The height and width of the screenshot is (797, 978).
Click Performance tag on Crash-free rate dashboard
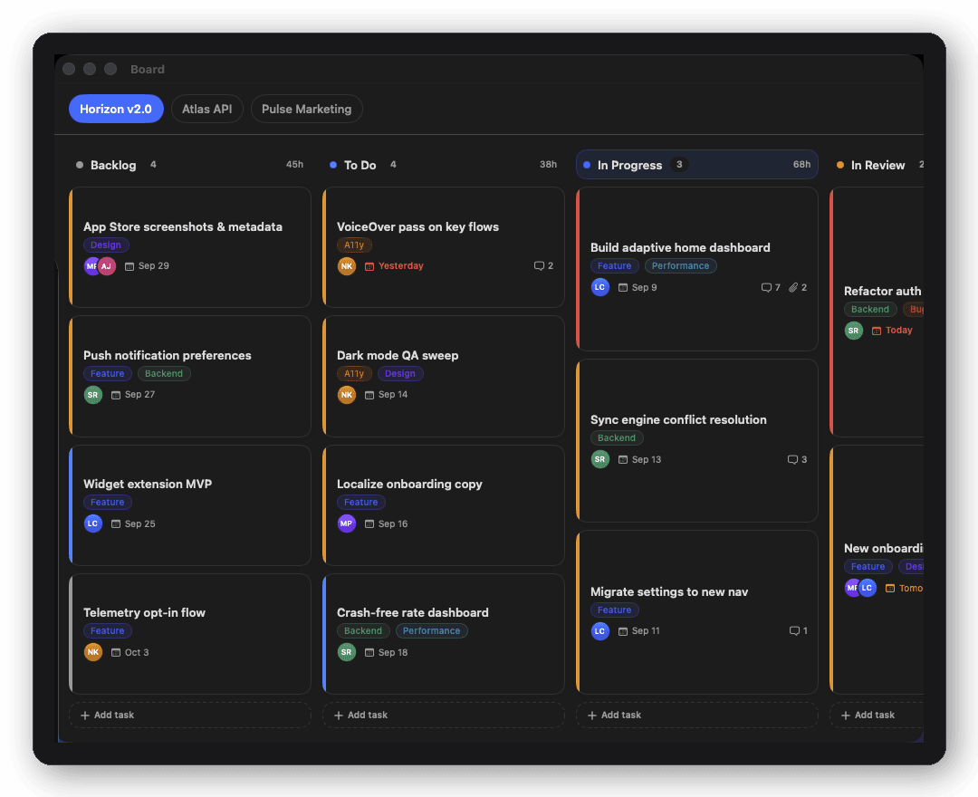tap(432, 631)
